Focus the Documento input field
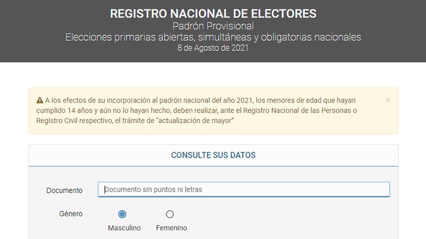 pyautogui.click(x=244, y=190)
